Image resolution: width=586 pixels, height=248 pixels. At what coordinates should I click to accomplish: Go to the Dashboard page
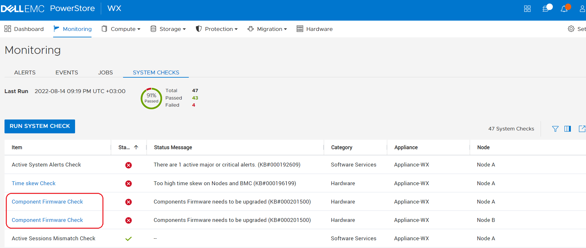(24, 29)
